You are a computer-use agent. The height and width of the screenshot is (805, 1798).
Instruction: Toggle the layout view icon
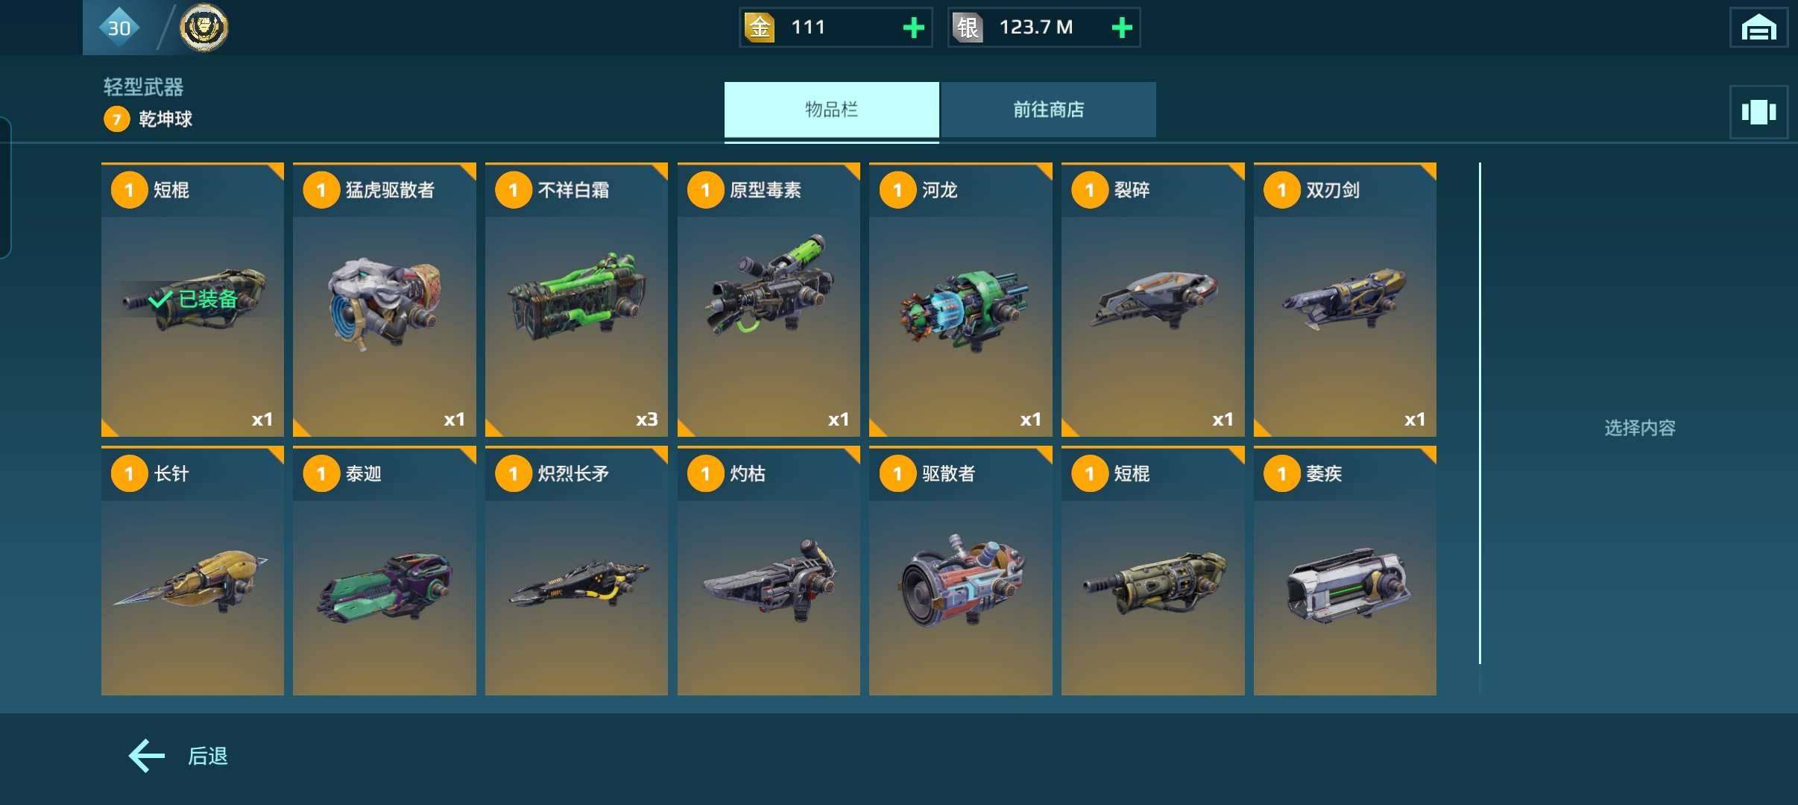1758,112
